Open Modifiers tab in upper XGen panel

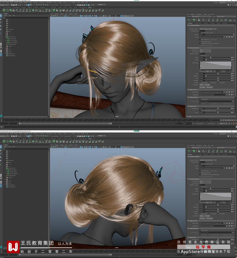coord(206,23)
